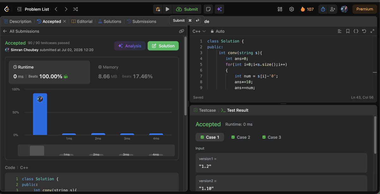This screenshot has height=194, width=380.
Task: Click the version2 input value "1.10"
Action: [x=206, y=188]
